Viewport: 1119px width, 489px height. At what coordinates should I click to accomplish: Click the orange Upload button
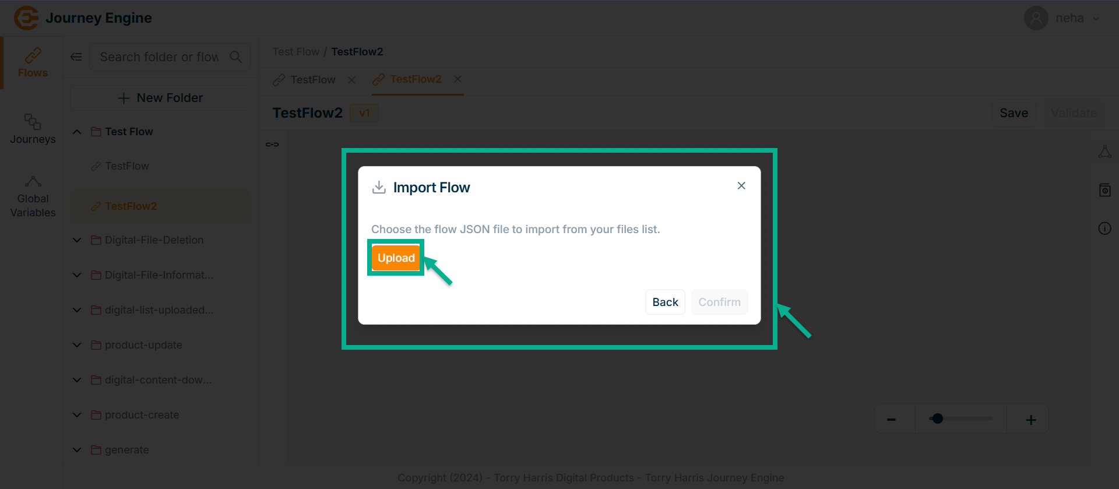click(396, 258)
